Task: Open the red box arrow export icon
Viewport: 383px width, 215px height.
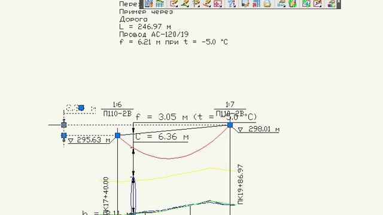Action: click(x=317, y=4)
